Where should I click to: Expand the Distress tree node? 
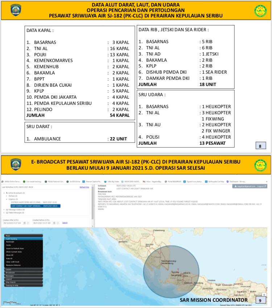point(7,196)
